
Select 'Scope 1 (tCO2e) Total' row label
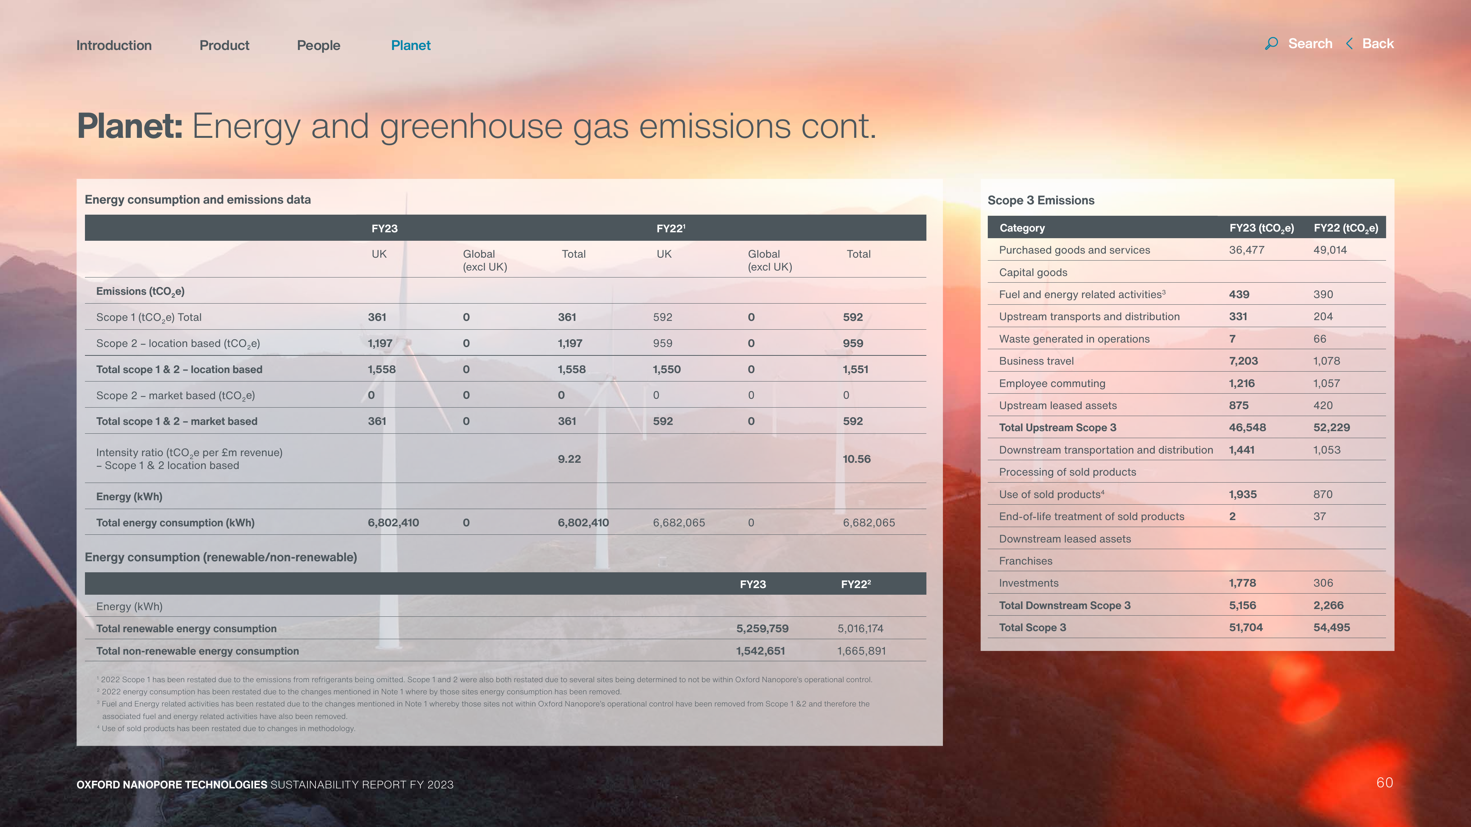(149, 317)
